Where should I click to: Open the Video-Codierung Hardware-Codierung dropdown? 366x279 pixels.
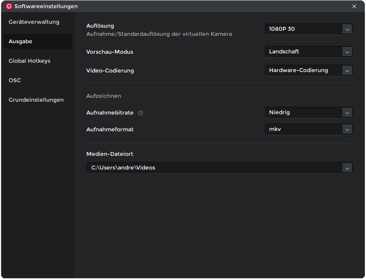point(303,71)
